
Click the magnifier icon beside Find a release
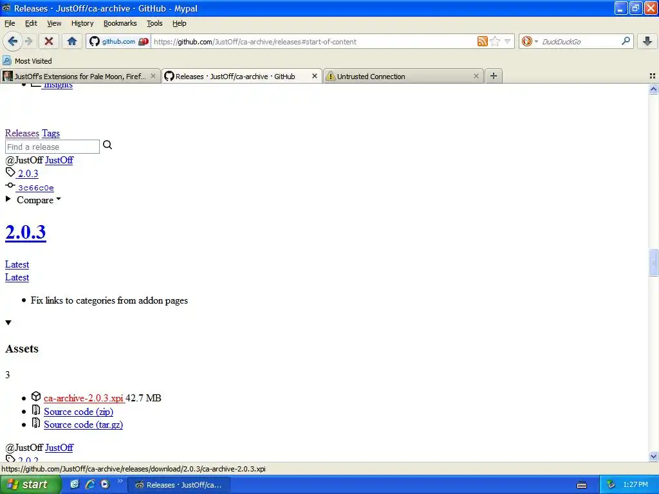click(x=107, y=145)
